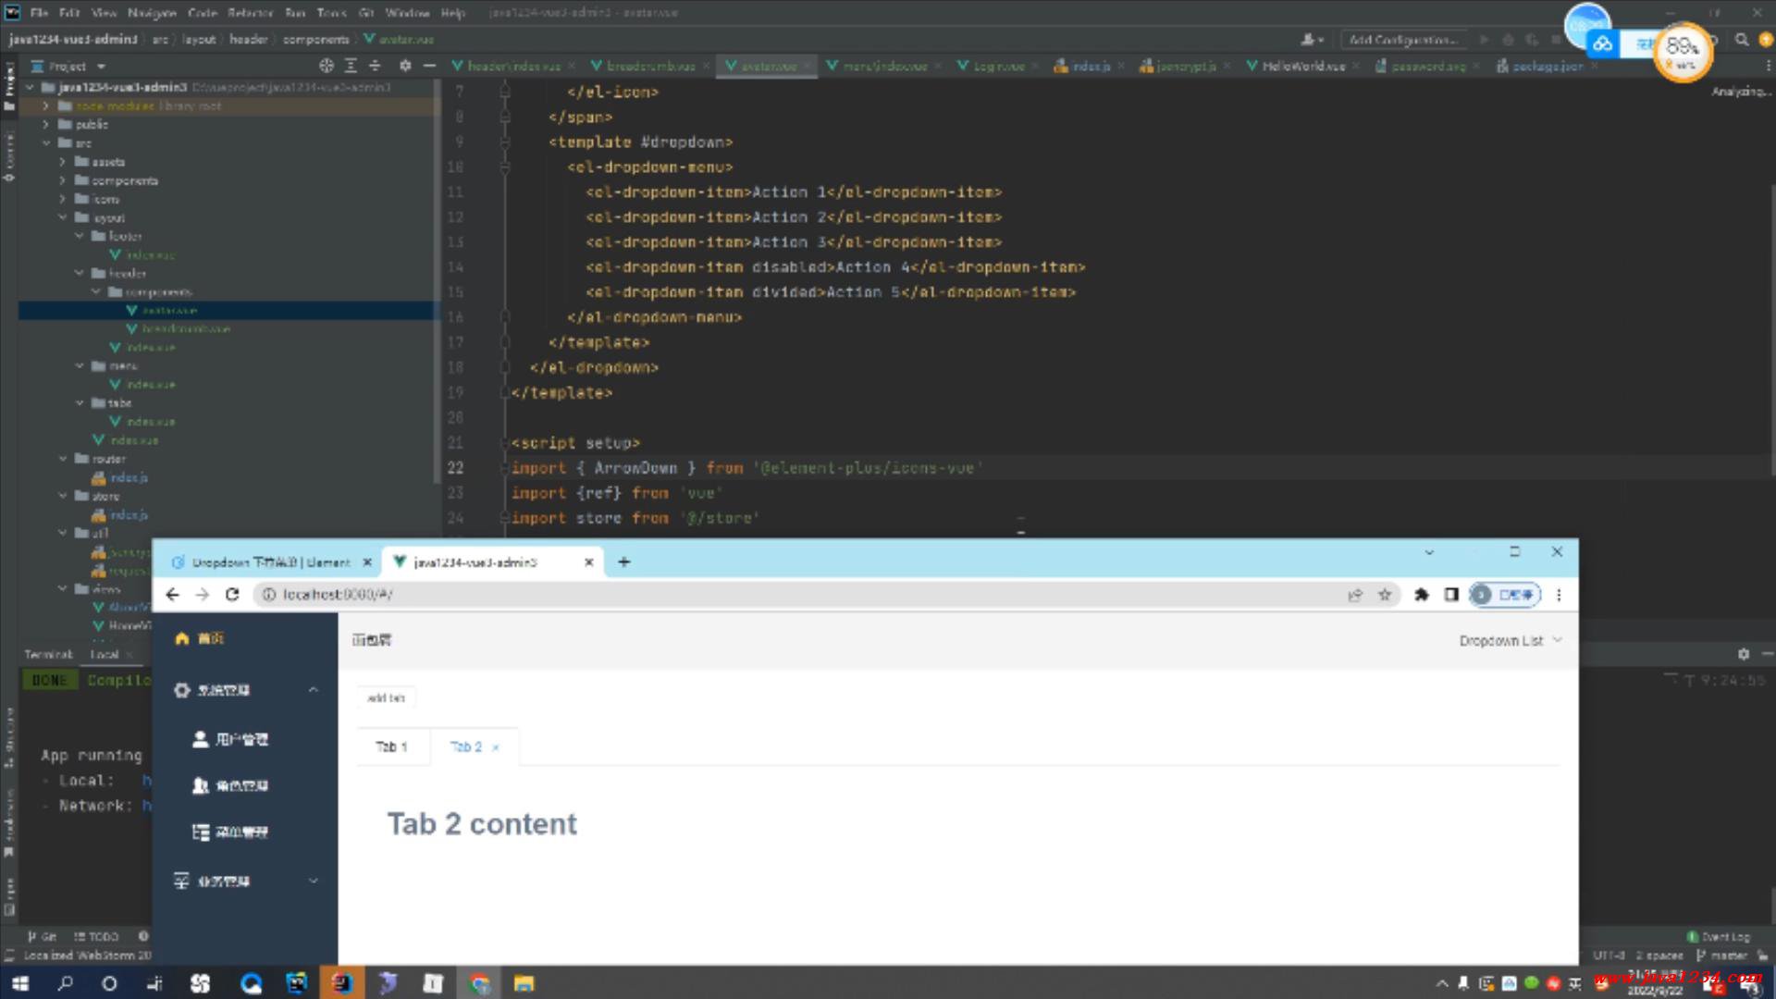Select Tab 1 in the web page
1776x999 pixels.
point(392,746)
